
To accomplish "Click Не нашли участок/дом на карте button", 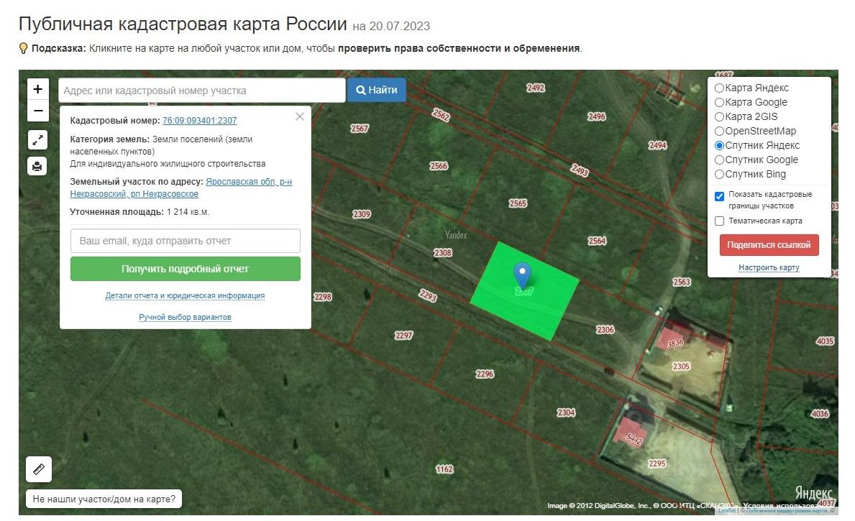I will point(104,499).
